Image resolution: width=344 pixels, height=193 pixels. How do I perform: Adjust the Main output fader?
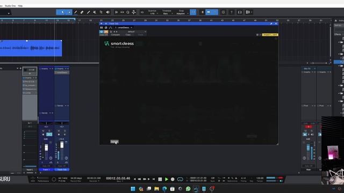(308, 147)
